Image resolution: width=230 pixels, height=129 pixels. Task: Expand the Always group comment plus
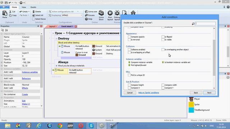pyautogui.click(x=56, y=66)
